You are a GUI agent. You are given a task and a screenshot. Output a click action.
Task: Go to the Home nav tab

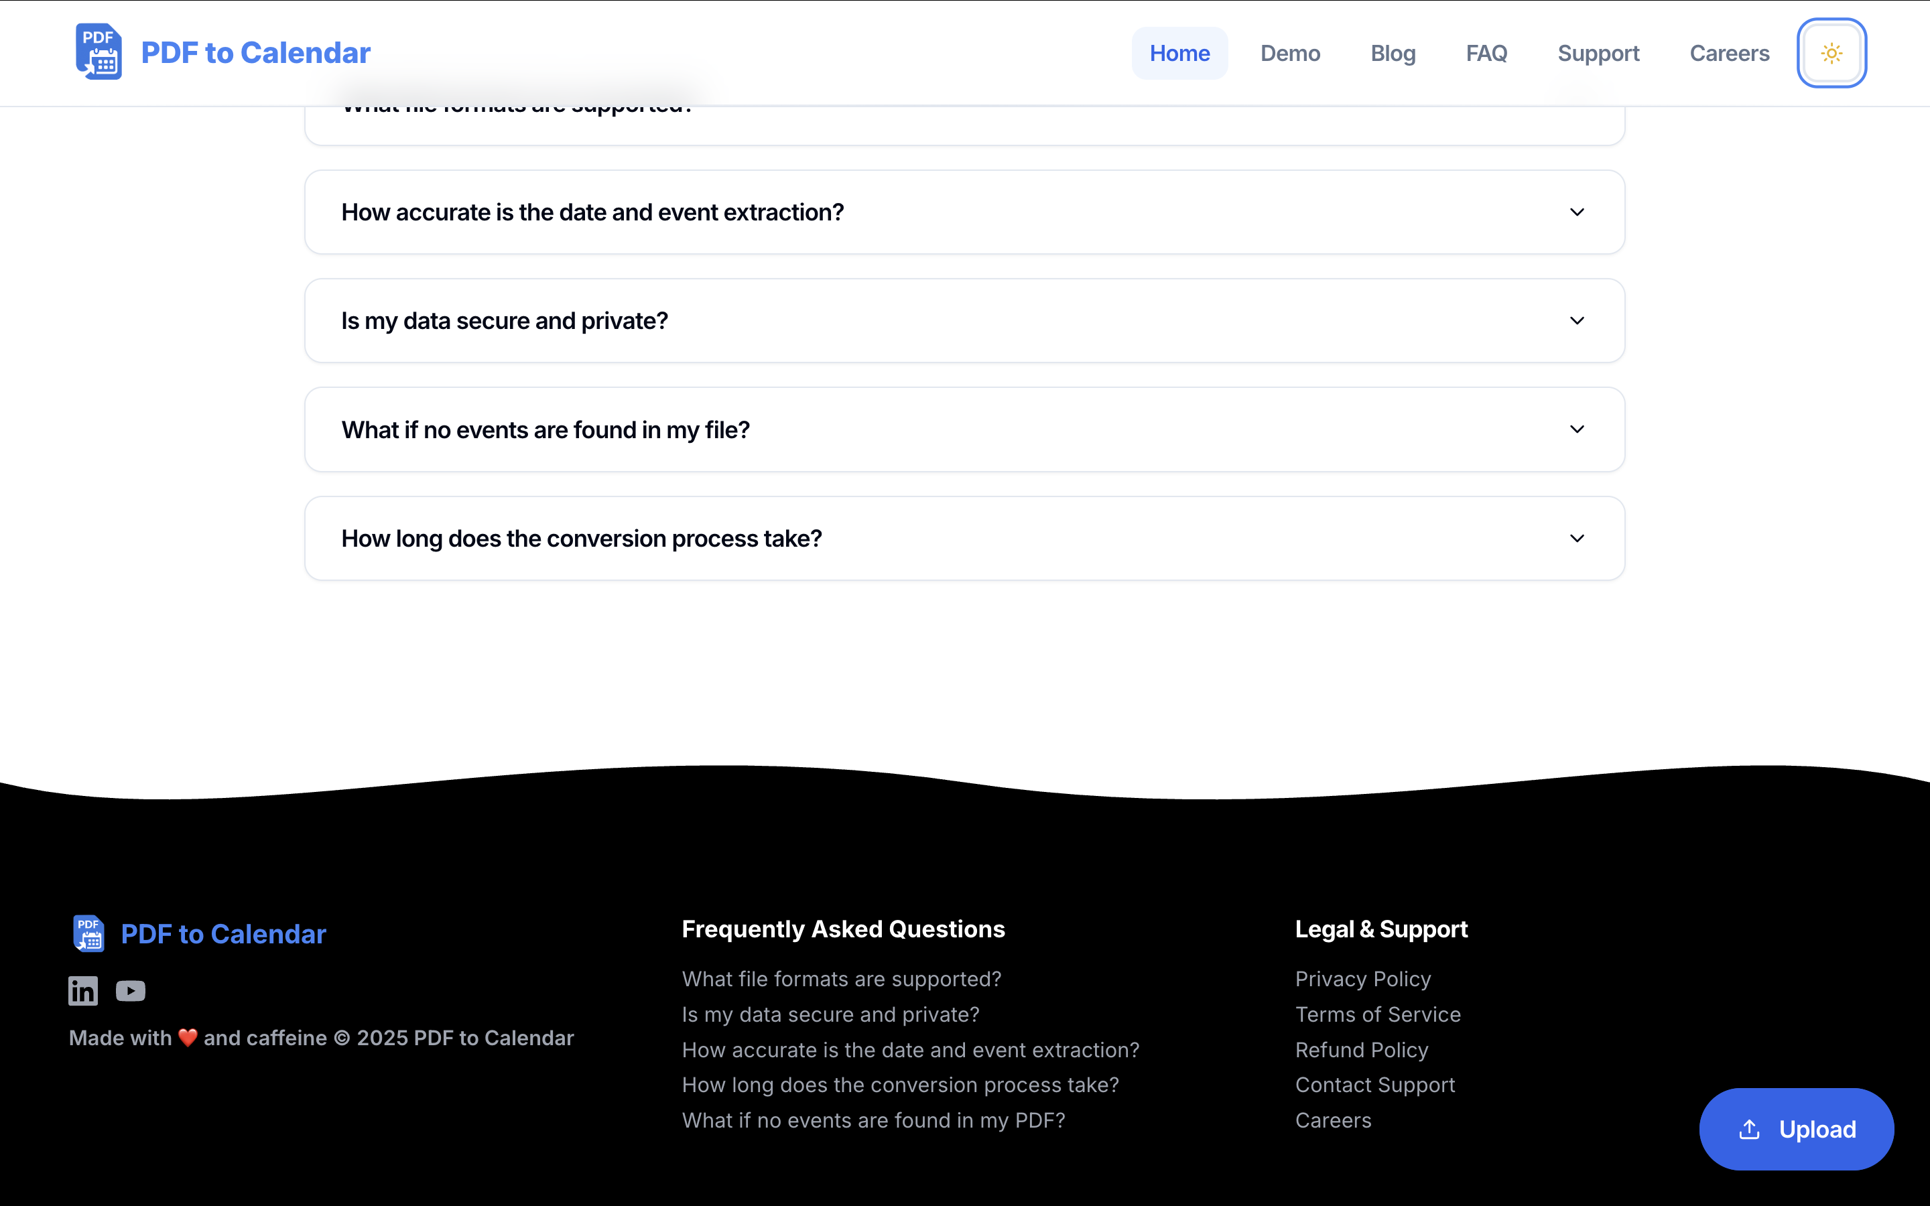click(1179, 54)
